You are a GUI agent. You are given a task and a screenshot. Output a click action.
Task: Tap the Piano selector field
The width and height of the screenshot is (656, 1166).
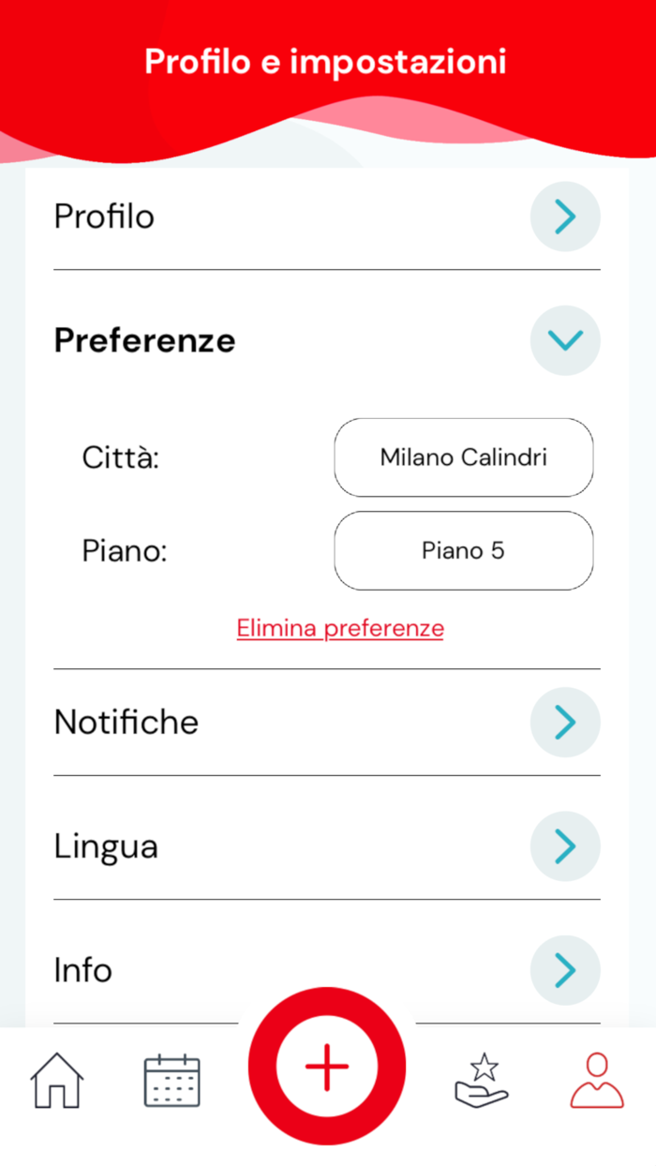tap(463, 551)
